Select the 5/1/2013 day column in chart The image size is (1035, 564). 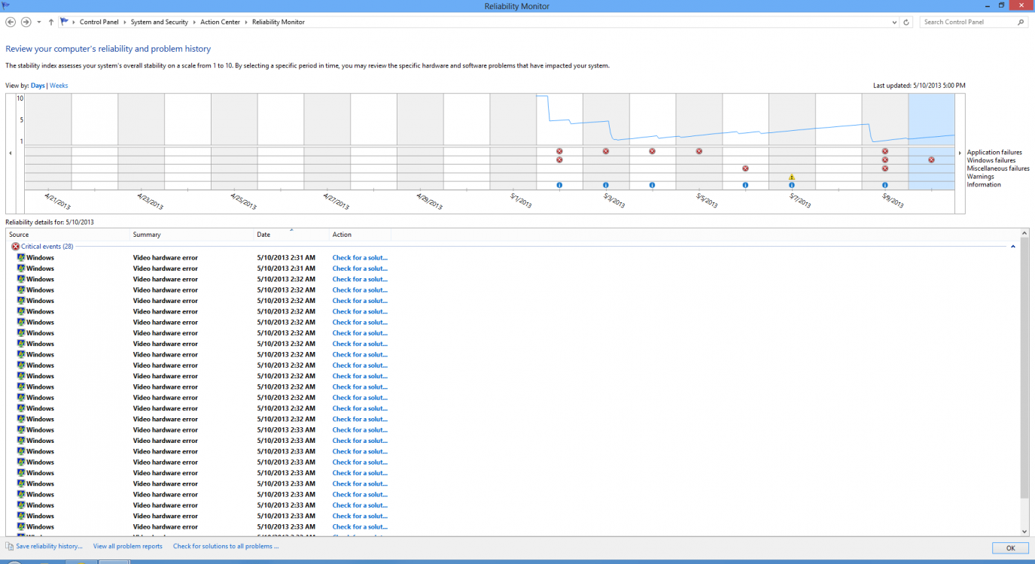(x=513, y=141)
